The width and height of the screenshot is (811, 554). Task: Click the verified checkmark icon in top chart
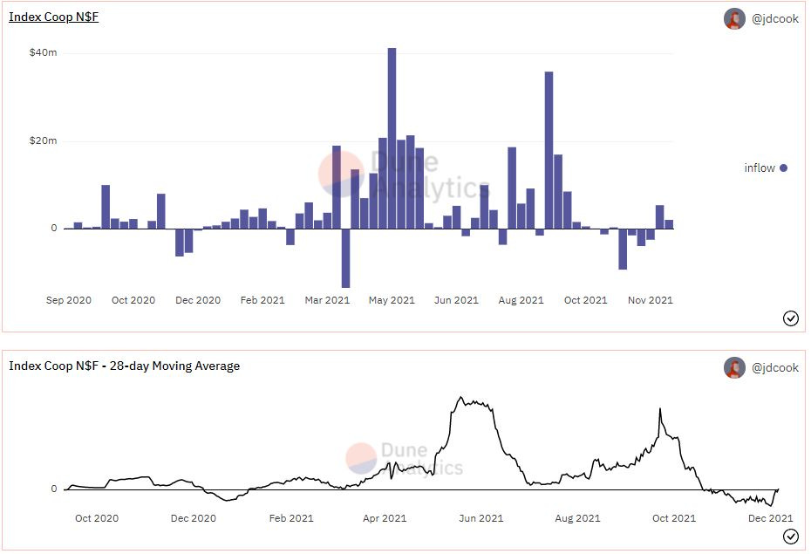[x=791, y=318]
